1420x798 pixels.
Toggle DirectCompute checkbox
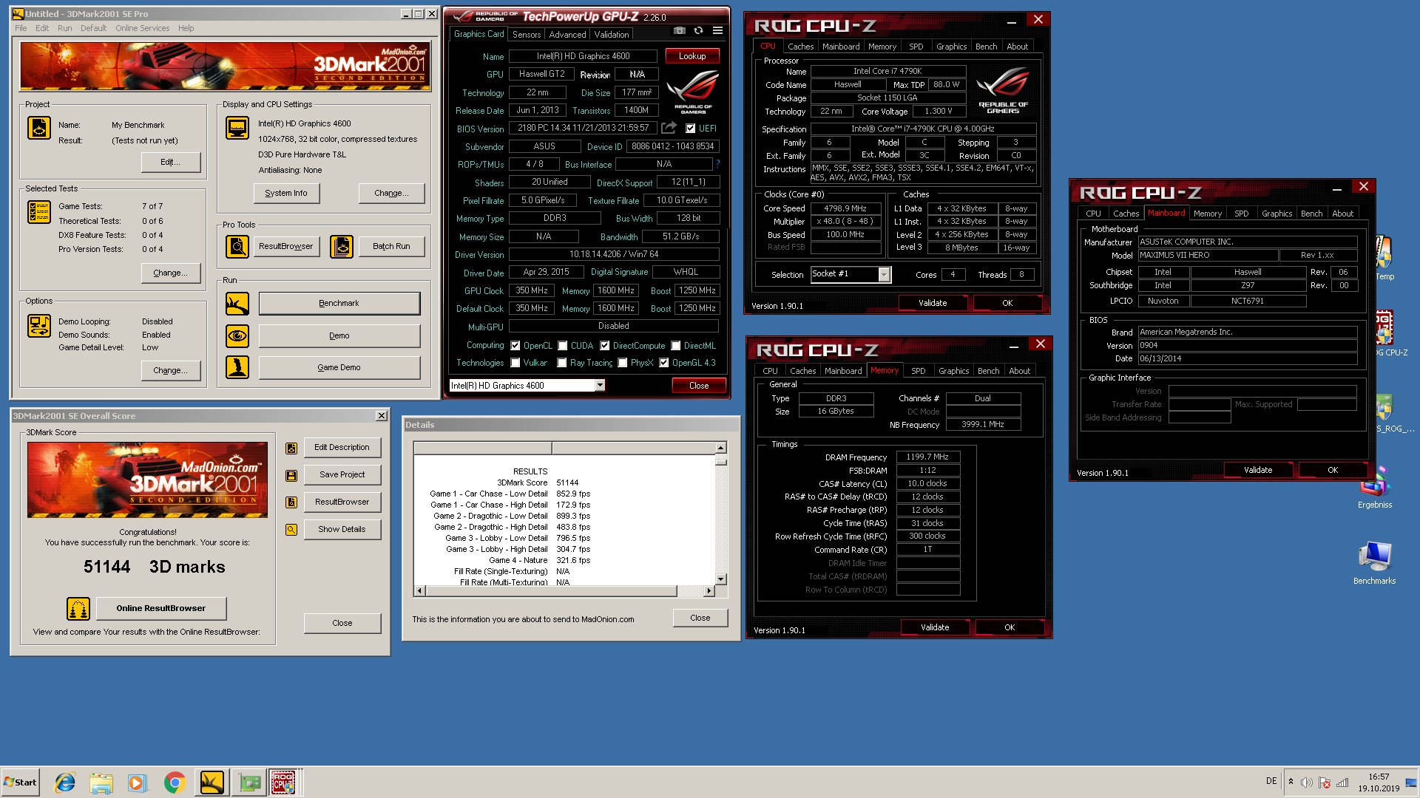[x=605, y=345]
